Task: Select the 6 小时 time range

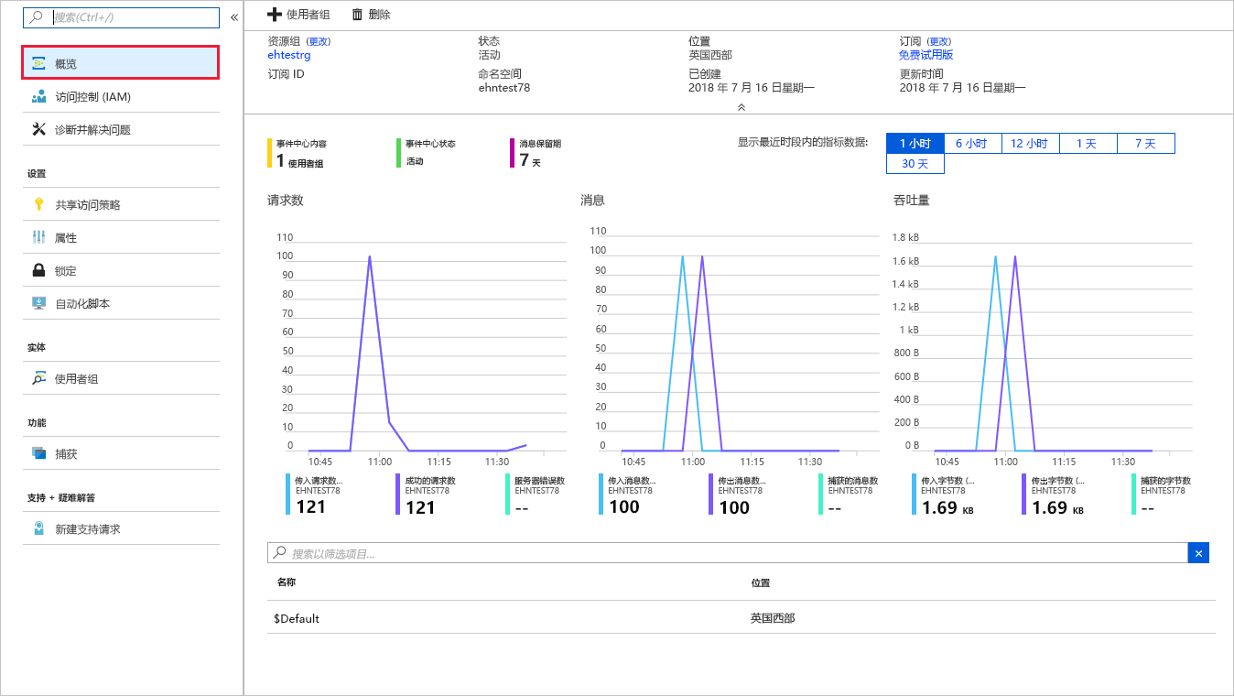Action: 972,144
